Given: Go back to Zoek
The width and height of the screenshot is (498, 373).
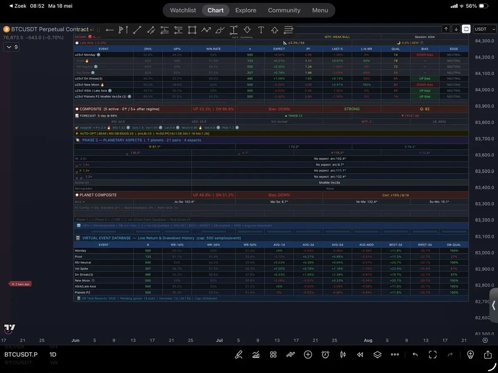Looking at the screenshot, I should pos(18,6).
